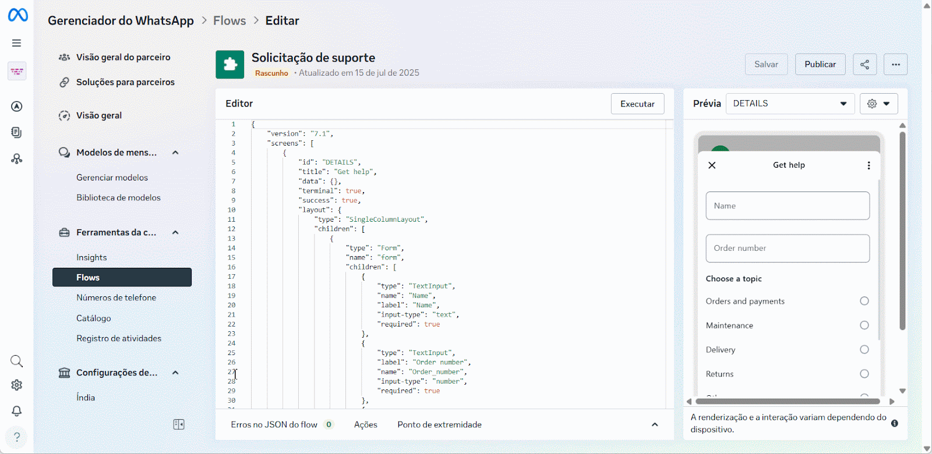
Task: Open Números de telefone
Action: tap(116, 297)
